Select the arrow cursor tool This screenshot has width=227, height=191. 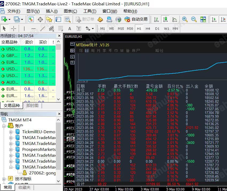(x=4, y=28)
